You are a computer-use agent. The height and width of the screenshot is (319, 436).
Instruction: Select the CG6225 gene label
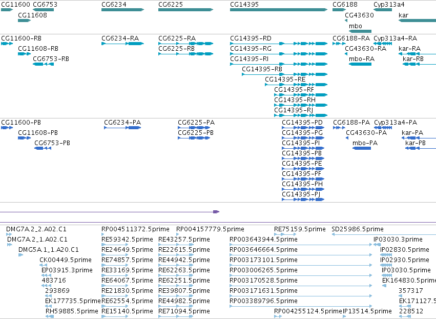(x=171, y=5)
